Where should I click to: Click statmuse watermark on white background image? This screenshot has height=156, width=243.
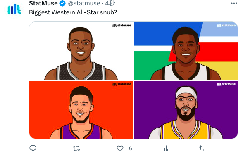pyautogui.click(x=122, y=25)
